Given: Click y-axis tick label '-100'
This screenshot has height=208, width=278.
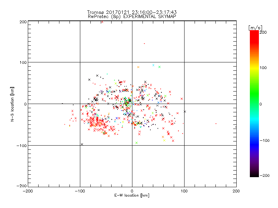Looking at the screenshot, I should click(x=22, y=146).
